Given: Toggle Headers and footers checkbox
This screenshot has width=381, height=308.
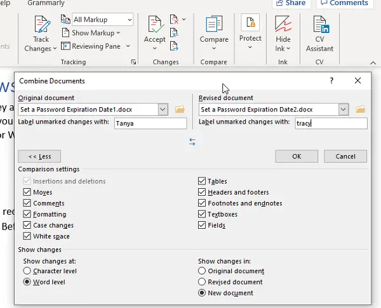Looking at the screenshot, I should (202, 192).
